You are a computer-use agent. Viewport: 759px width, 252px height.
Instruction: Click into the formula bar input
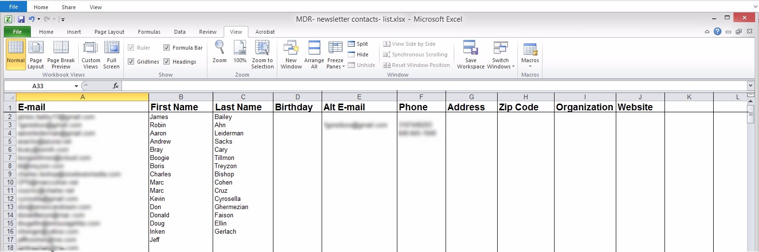(434, 86)
